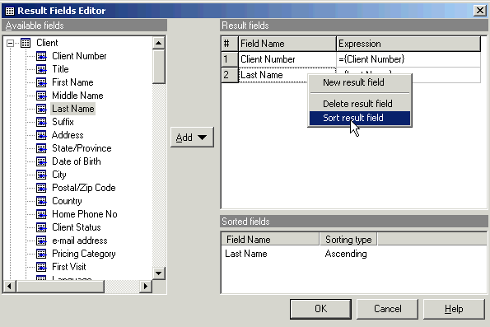Click the field icon beside City

tap(41, 175)
